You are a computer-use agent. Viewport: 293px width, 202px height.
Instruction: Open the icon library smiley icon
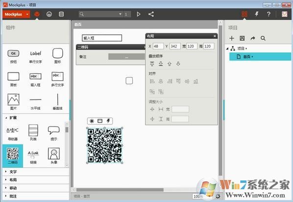click(49, 14)
